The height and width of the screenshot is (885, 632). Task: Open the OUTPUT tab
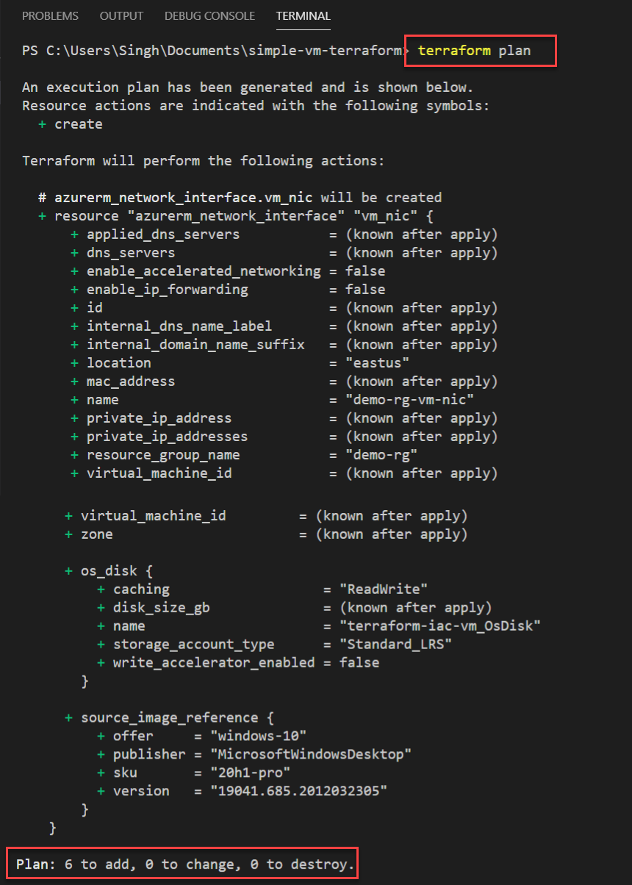(121, 15)
